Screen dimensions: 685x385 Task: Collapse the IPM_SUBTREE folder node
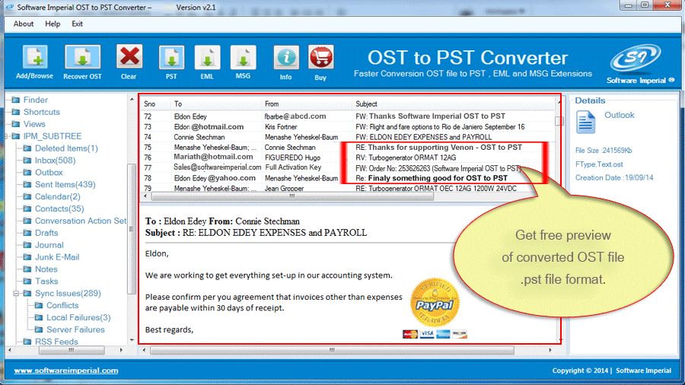click(x=8, y=136)
